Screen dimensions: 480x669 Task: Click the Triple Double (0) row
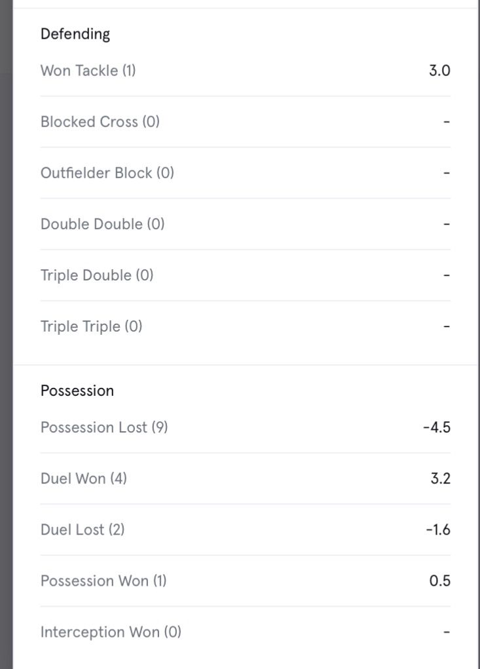[97, 275]
